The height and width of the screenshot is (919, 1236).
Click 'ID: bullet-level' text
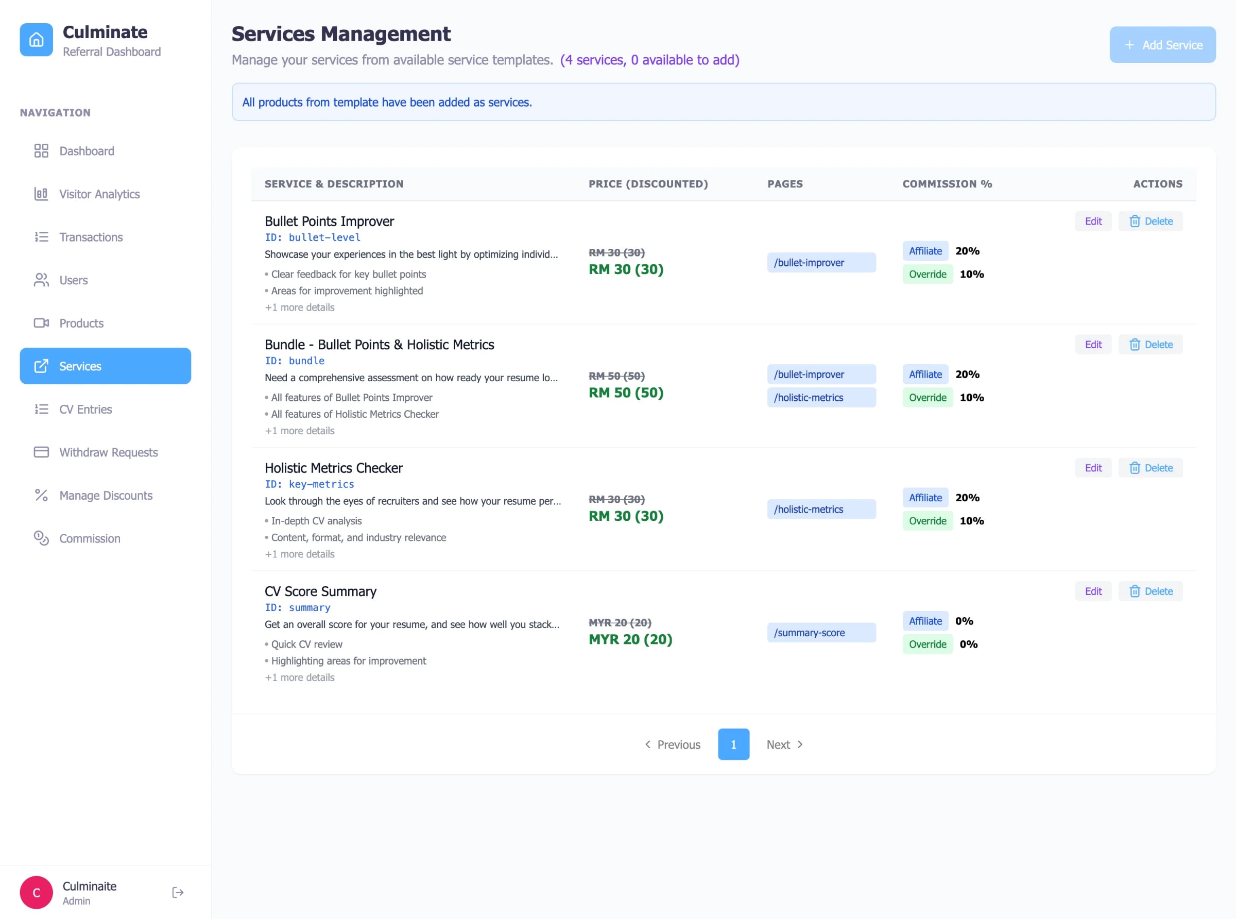point(313,237)
